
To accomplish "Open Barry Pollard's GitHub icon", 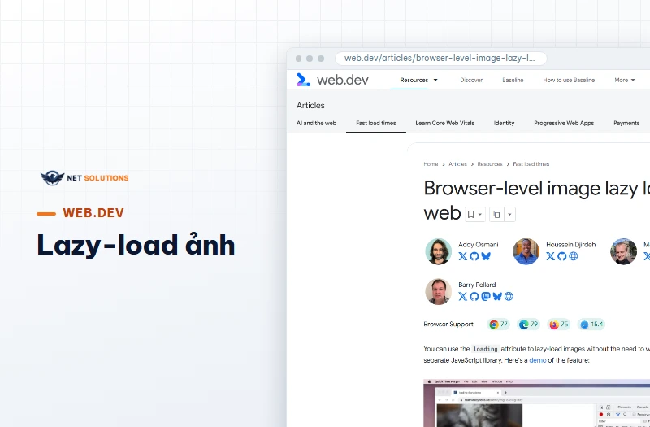I will (474, 296).
